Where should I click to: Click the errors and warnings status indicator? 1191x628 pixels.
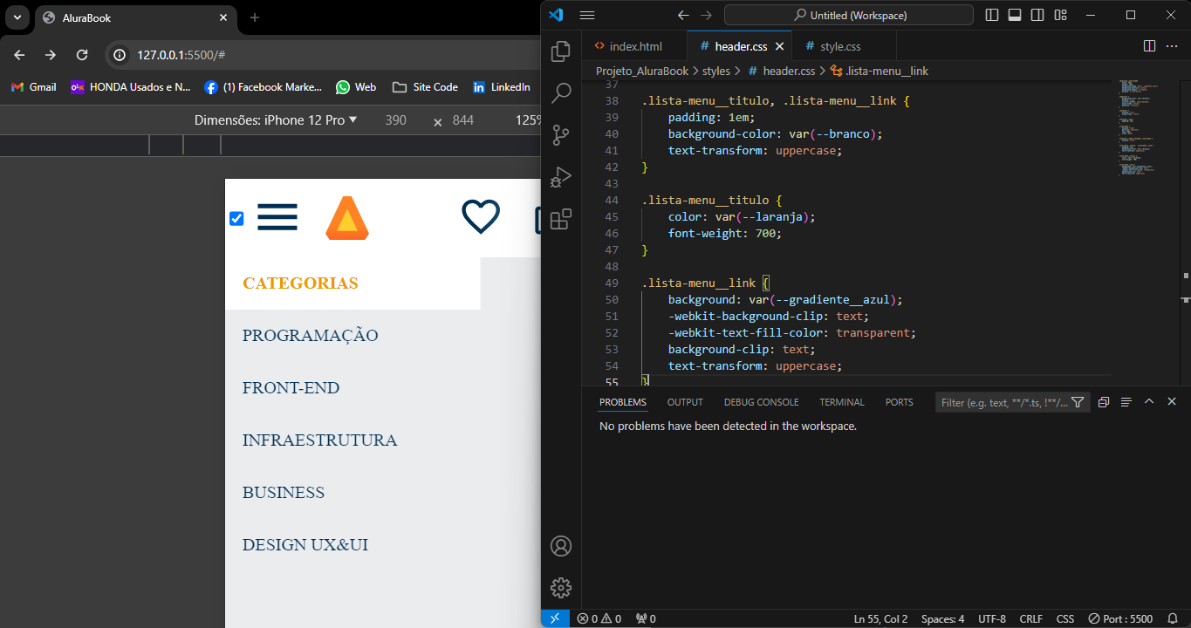point(599,618)
